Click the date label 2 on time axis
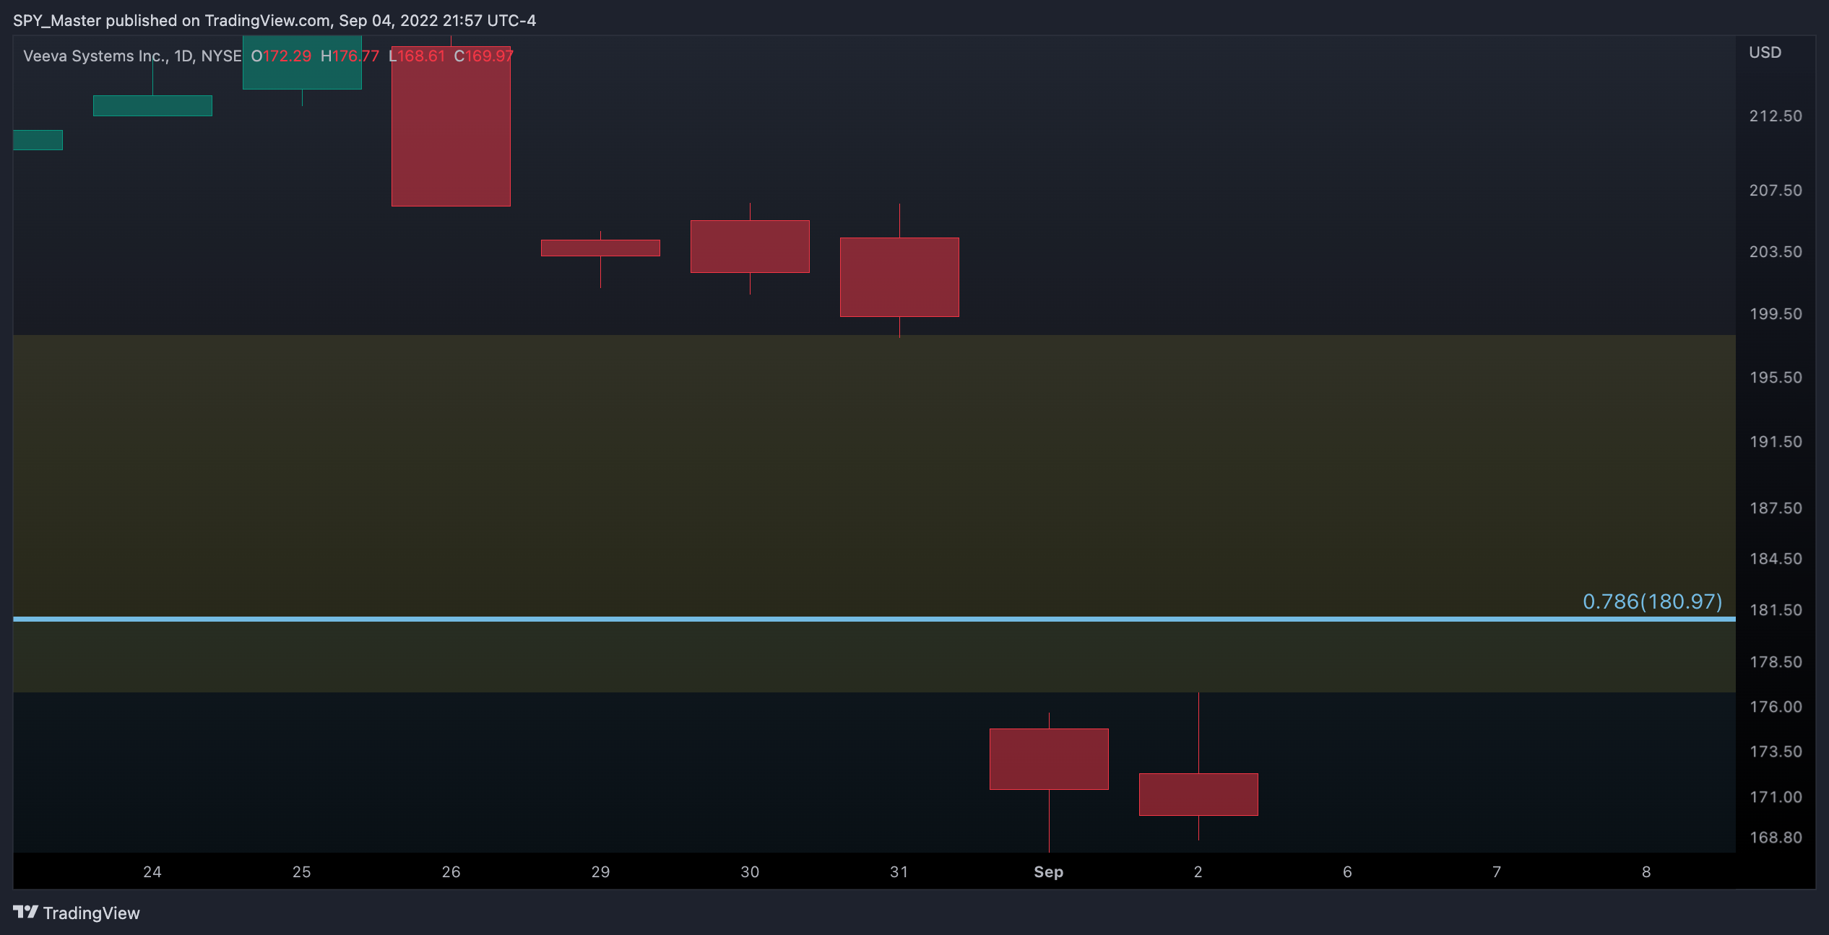This screenshot has width=1829, height=935. pos(1198,871)
